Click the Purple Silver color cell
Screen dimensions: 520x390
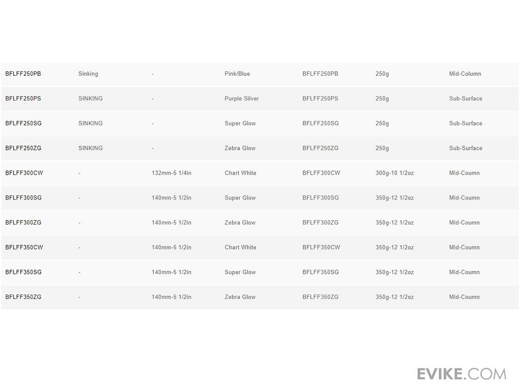pos(241,98)
